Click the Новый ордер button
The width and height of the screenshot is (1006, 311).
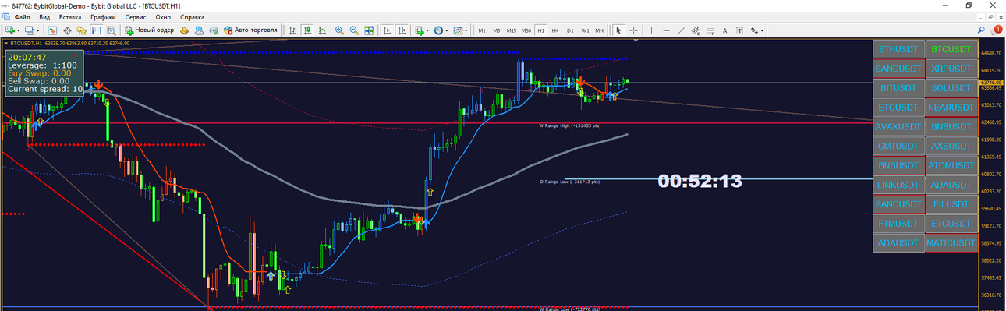click(149, 30)
